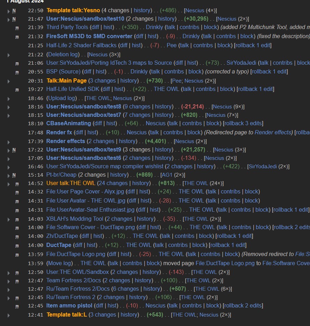The image size is (310, 326).
Task: Expand the Template talk:Yesno changes group
Action: [8, 11]
